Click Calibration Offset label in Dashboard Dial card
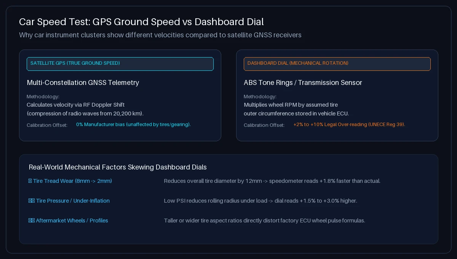The width and height of the screenshot is (457, 259). [264, 125]
